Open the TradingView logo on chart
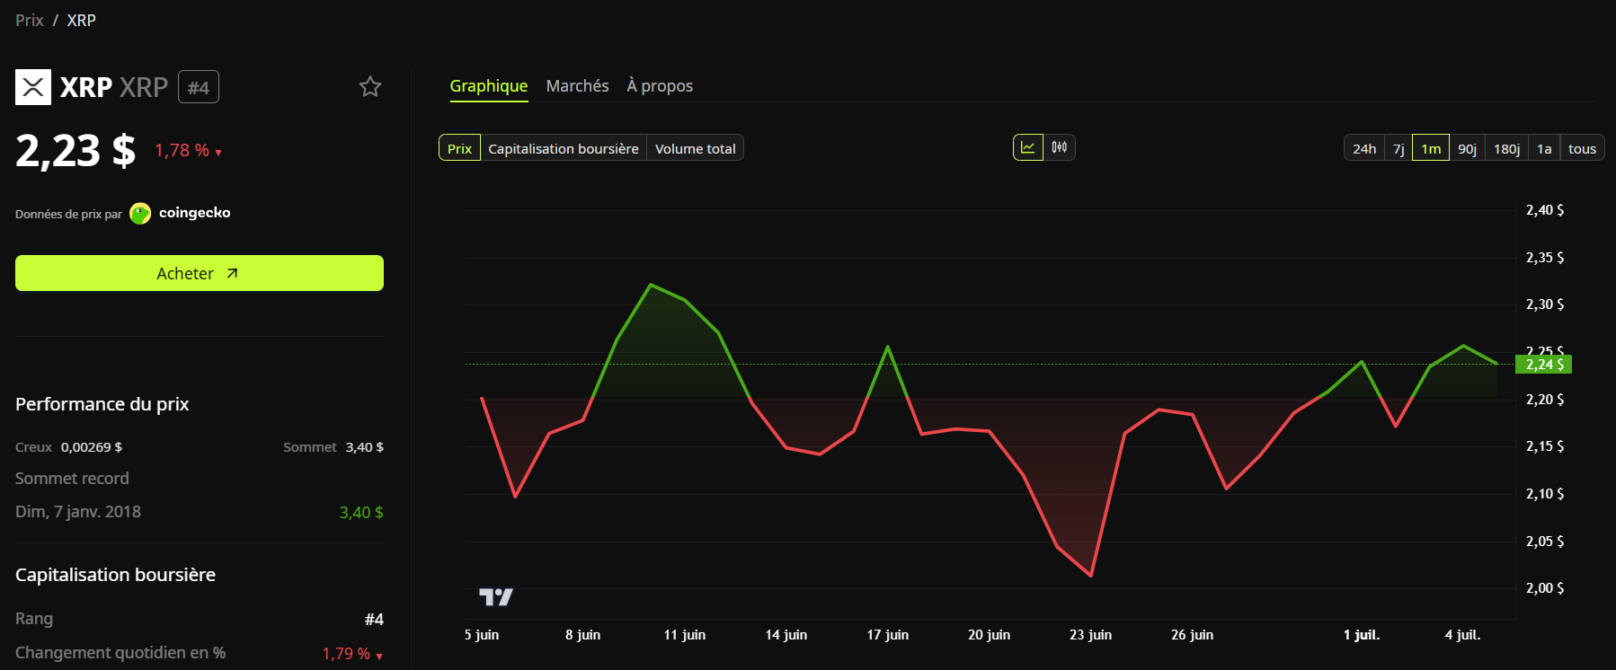The height and width of the screenshot is (670, 1616). pos(495,597)
